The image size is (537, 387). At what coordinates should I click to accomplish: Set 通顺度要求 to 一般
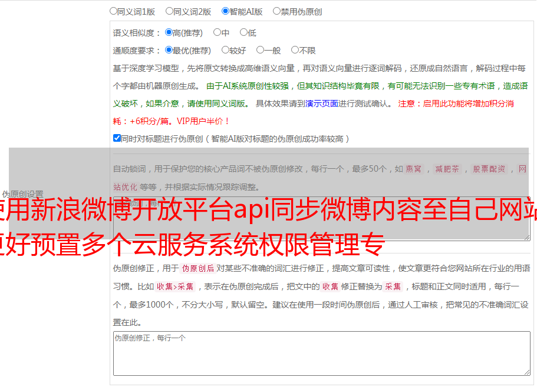[261, 50]
